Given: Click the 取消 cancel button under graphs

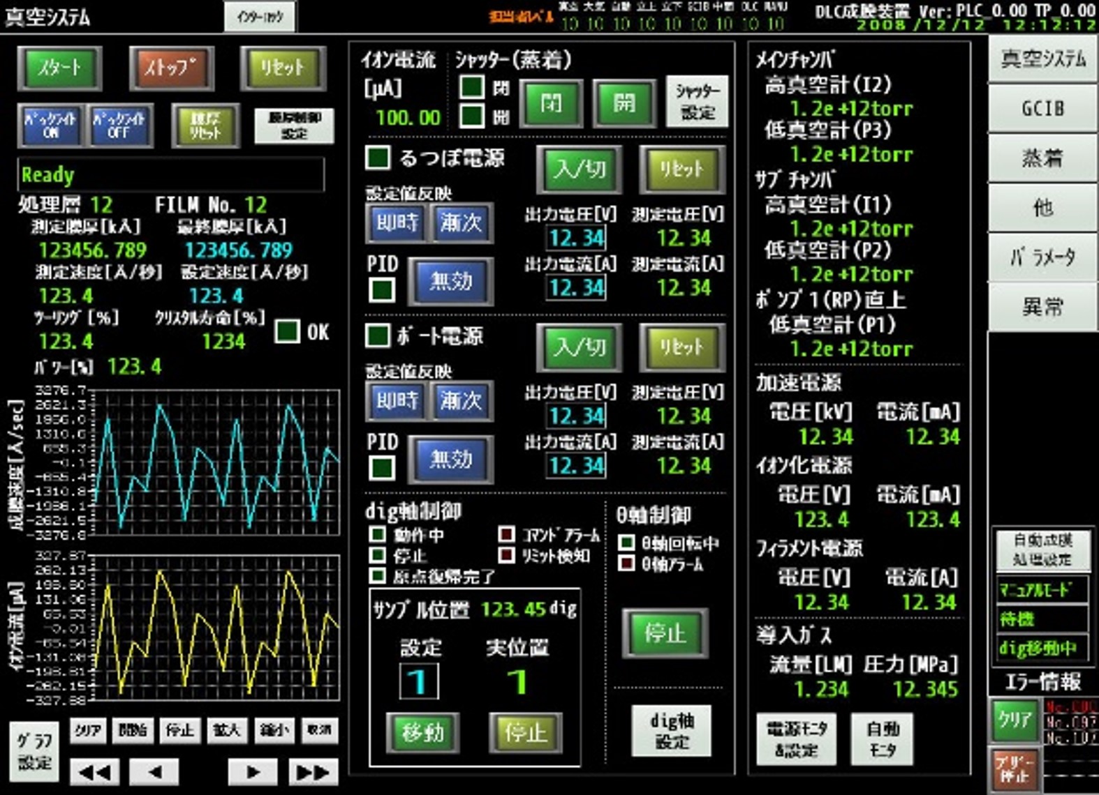Looking at the screenshot, I should (320, 730).
